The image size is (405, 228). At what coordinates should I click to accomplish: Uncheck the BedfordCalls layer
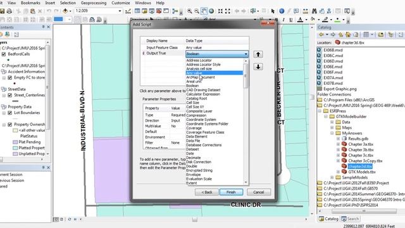point(4,54)
